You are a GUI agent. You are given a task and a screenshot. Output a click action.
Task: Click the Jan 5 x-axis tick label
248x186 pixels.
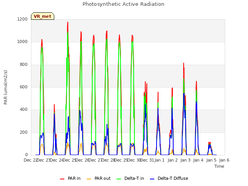(x=211, y=160)
